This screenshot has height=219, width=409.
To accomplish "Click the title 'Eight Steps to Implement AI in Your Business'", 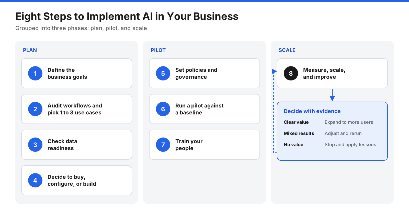I will click(x=127, y=16).
